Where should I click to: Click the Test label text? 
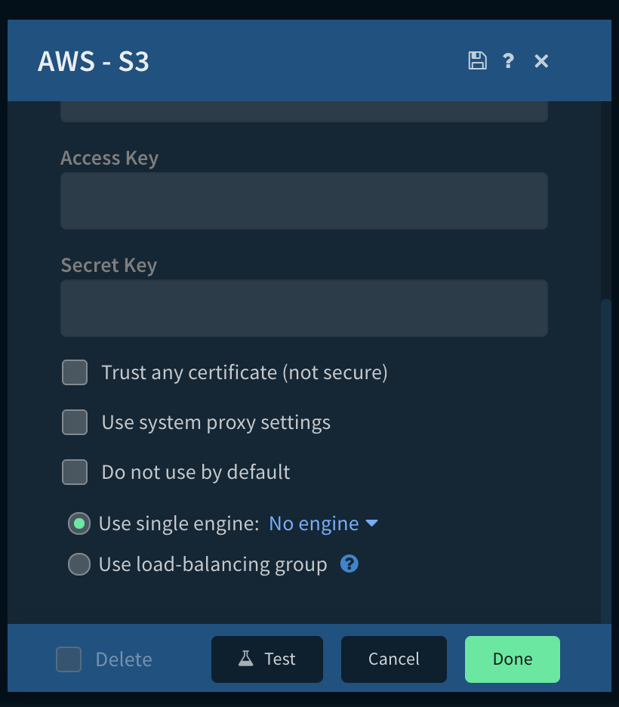280,659
